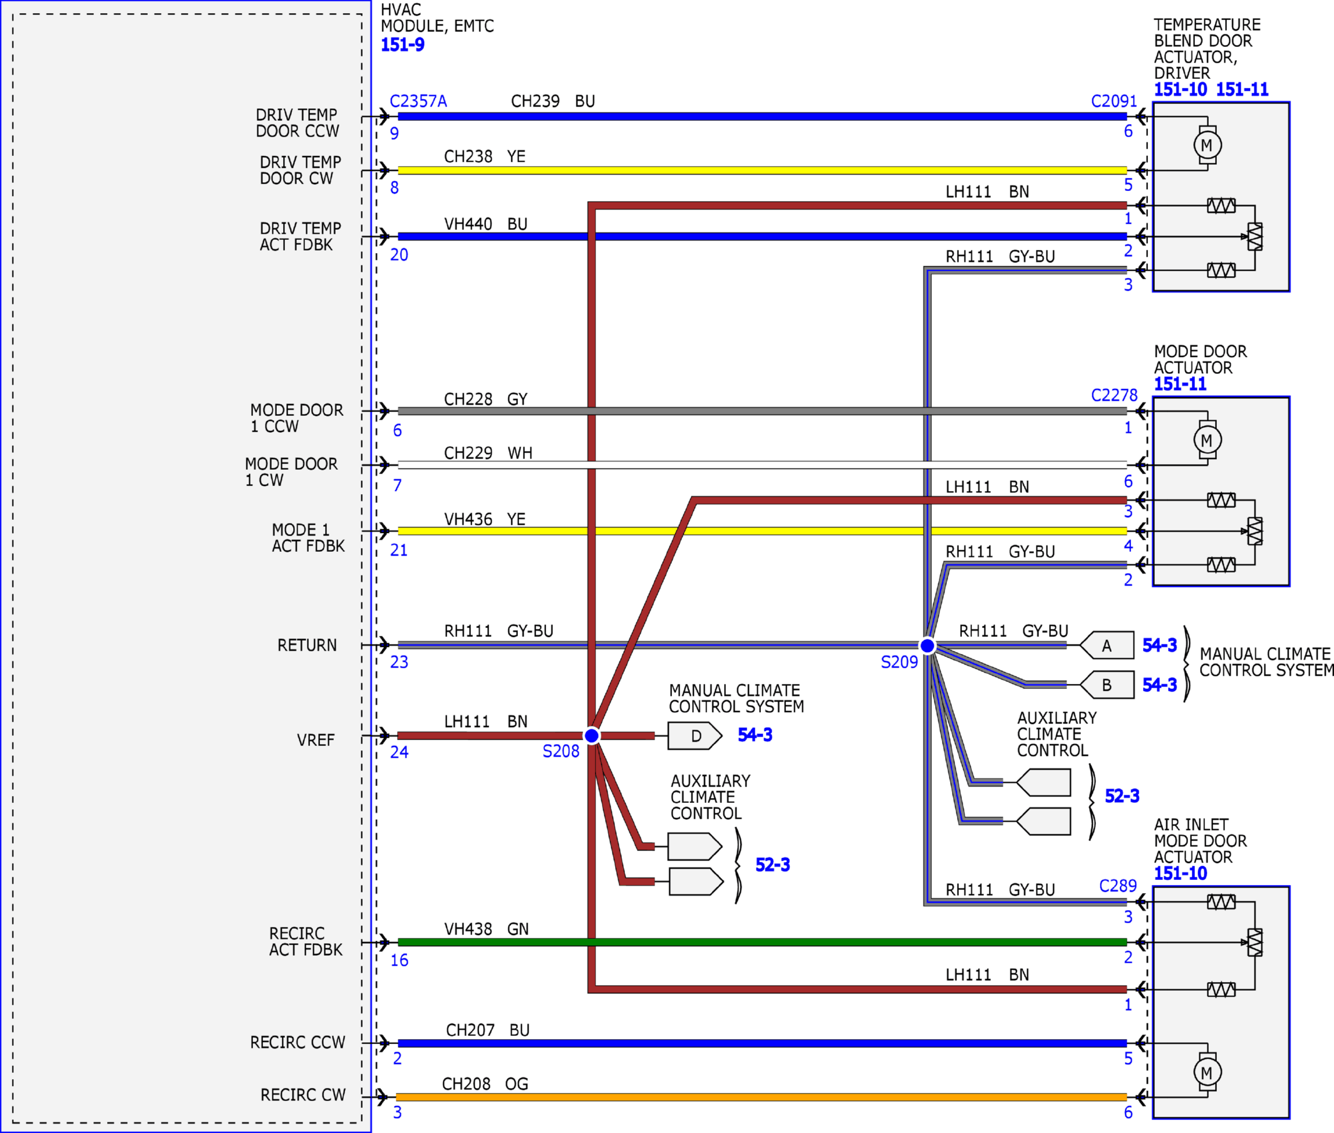Open the 151-10 link under Air Inlet Mode Door Actuator
The image size is (1334, 1133).
[x=1180, y=874]
